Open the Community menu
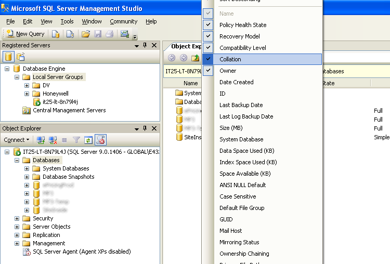390x264 pixels. (x=124, y=21)
